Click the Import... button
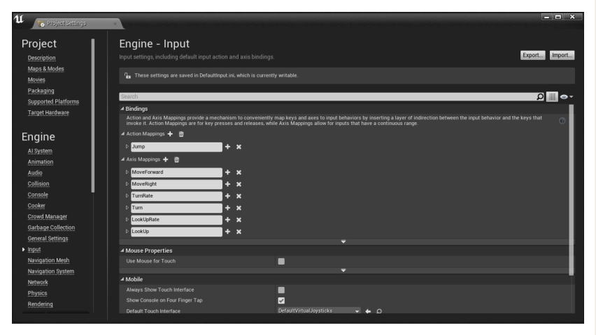This screenshot has width=596, height=335. click(562, 55)
